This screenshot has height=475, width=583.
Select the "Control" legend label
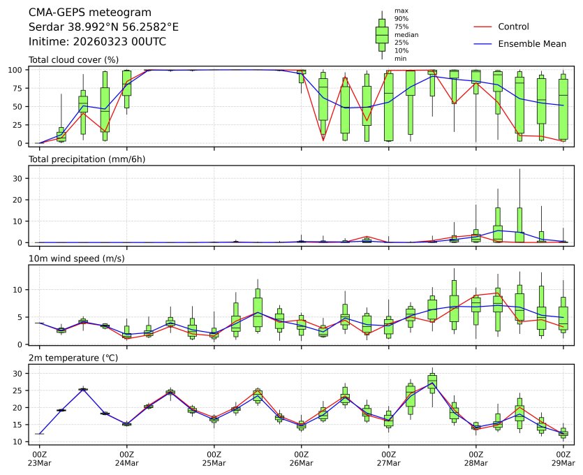(x=513, y=27)
